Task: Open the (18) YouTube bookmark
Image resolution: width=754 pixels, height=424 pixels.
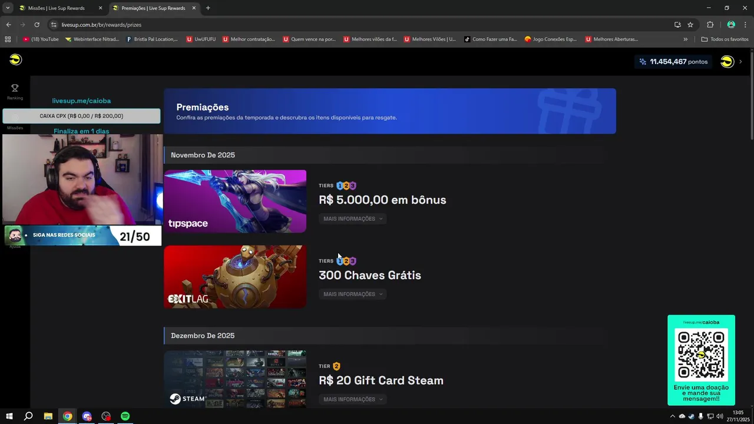Action: pyautogui.click(x=41, y=39)
